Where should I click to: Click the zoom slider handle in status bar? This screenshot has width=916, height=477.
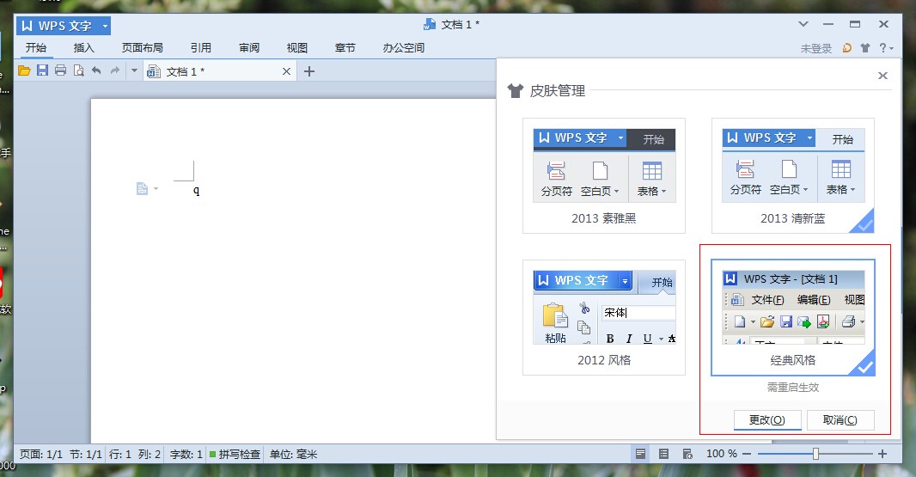pos(815,454)
